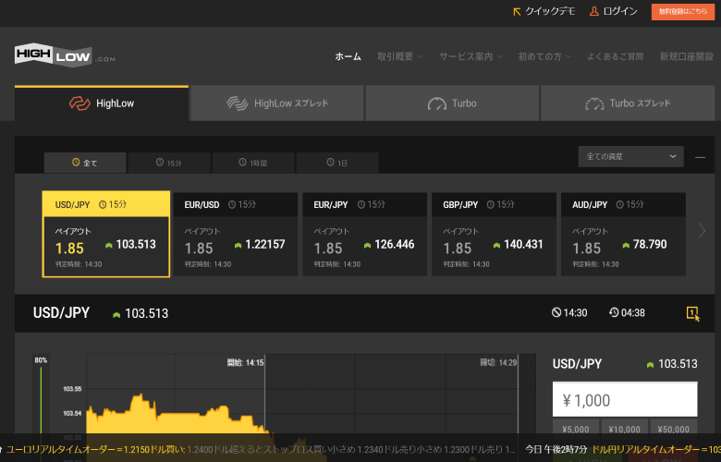
Task: Expand the 初めての方 menu
Action: tap(544, 56)
